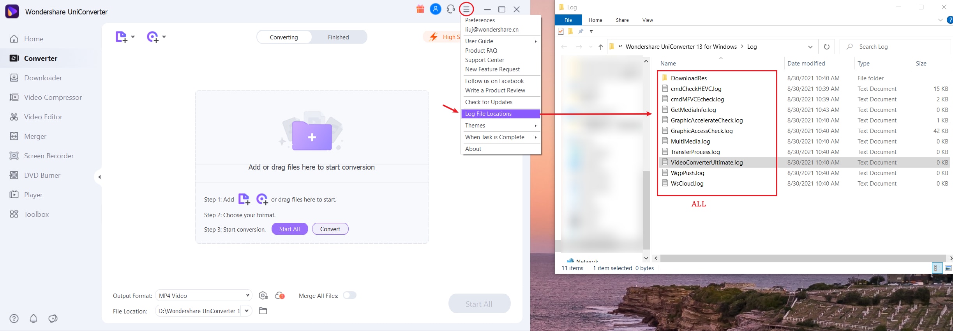The height and width of the screenshot is (331, 953).
Task: Open output format settings gear icon
Action: 263,296
